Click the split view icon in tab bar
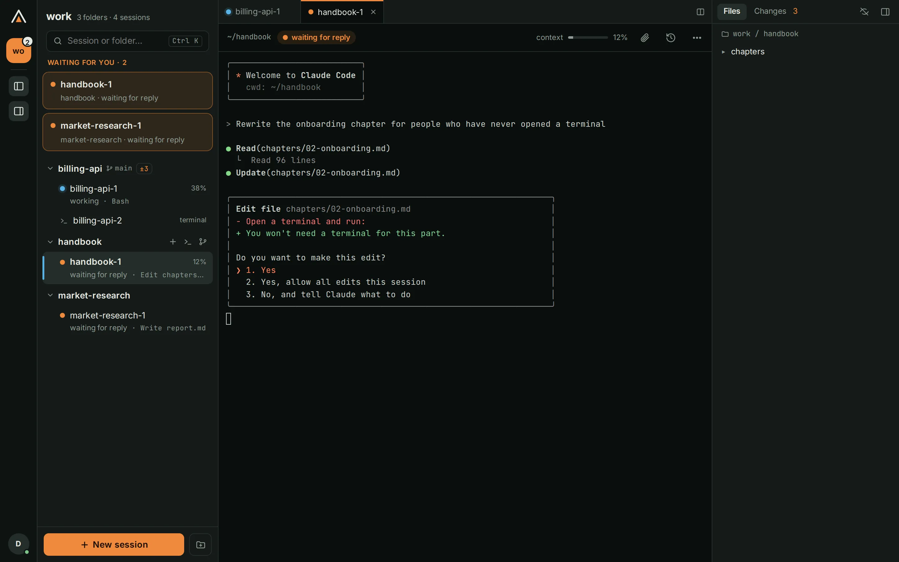 [x=700, y=12]
